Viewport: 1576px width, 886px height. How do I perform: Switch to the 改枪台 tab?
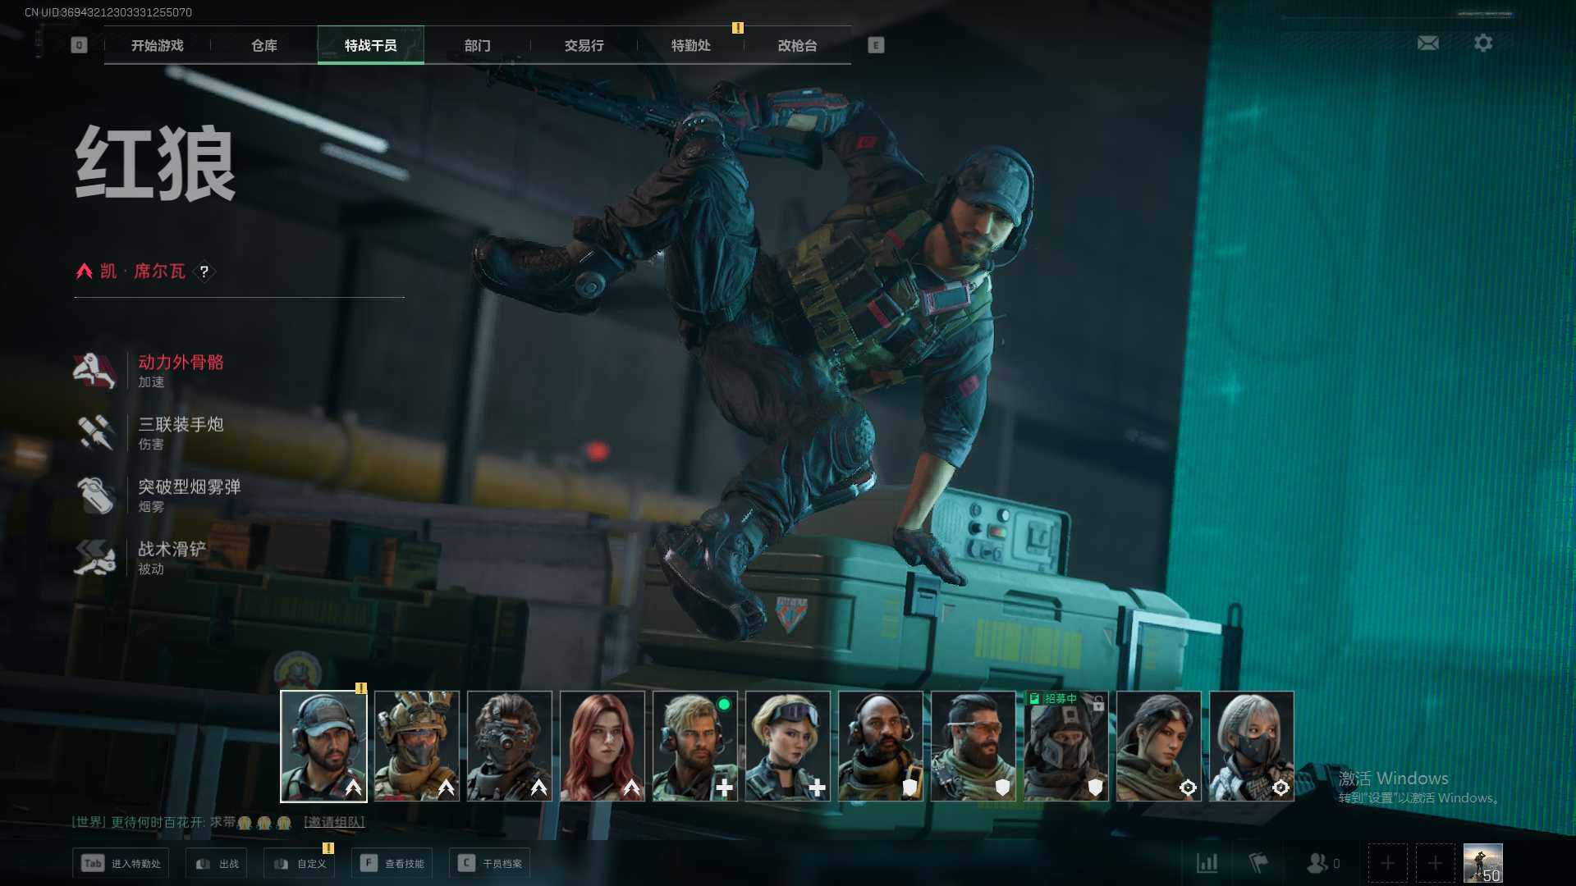pyautogui.click(x=798, y=46)
